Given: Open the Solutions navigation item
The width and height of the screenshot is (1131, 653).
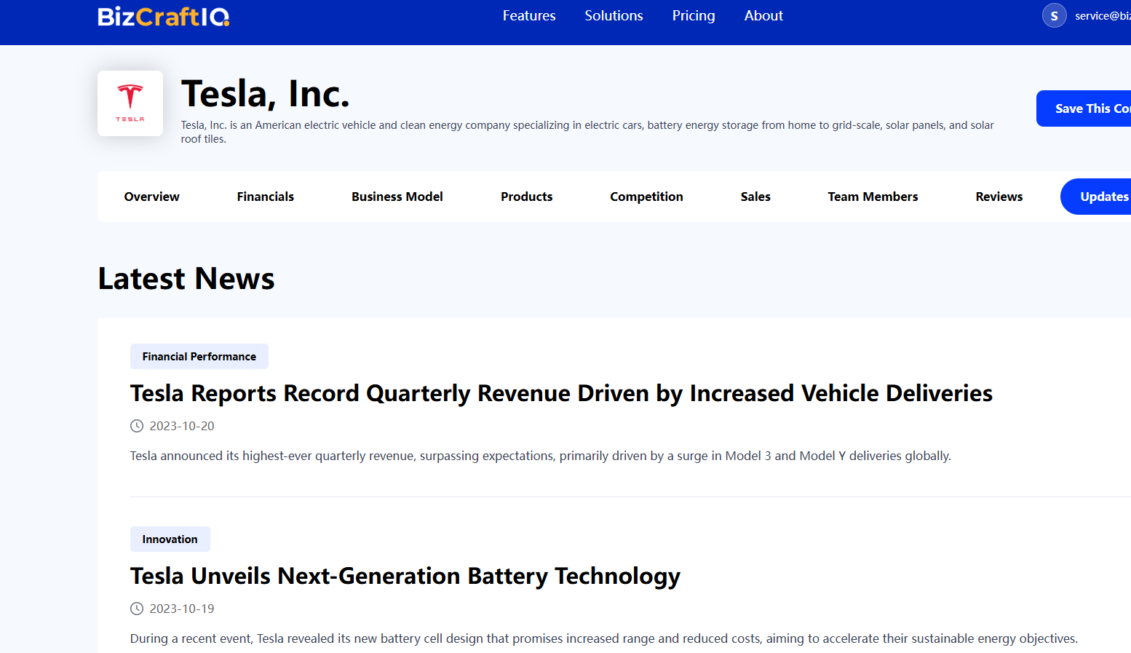Looking at the screenshot, I should (614, 15).
